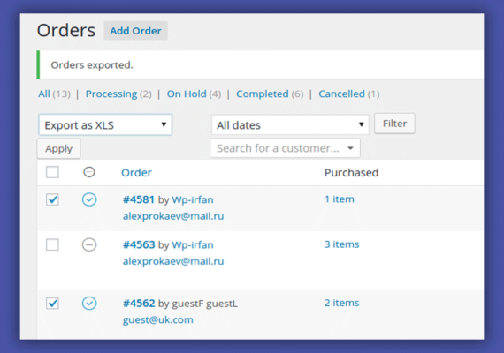Check the checkbox for order #4563
The image size is (504, 353).
click(x=52, y=244)
